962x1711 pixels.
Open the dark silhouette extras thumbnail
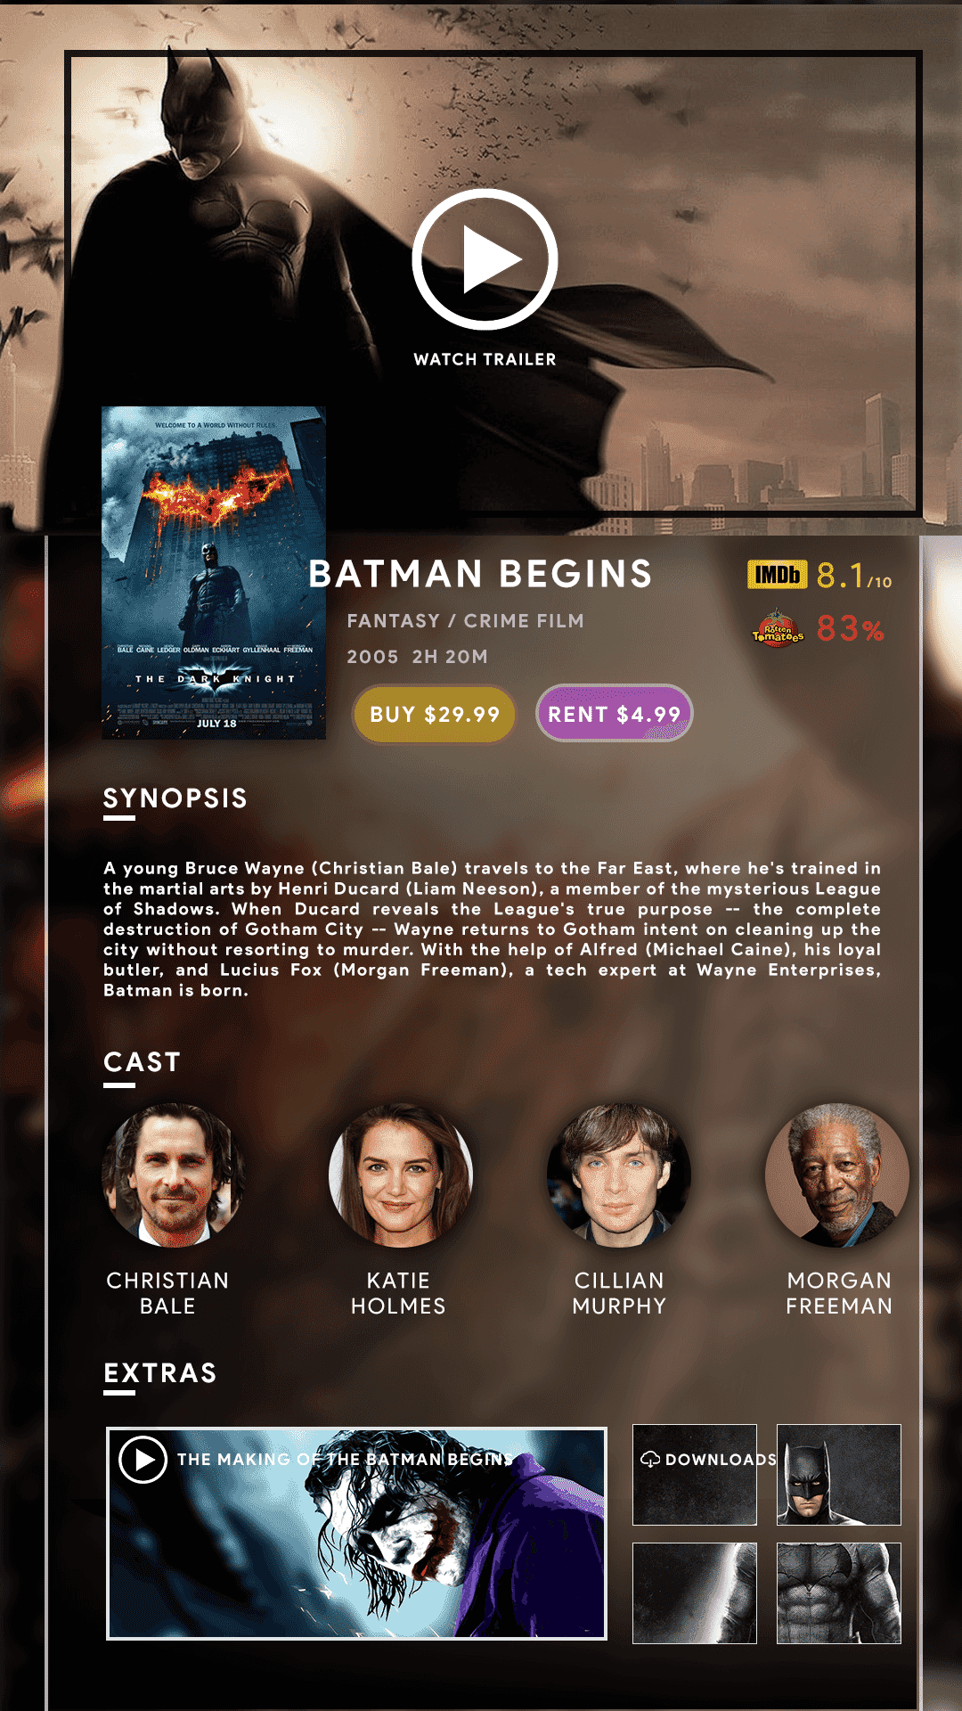tap(695, 1593)
